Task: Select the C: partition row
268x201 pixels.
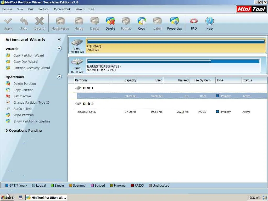Action: pyautogui.click(x=172, y=96)
